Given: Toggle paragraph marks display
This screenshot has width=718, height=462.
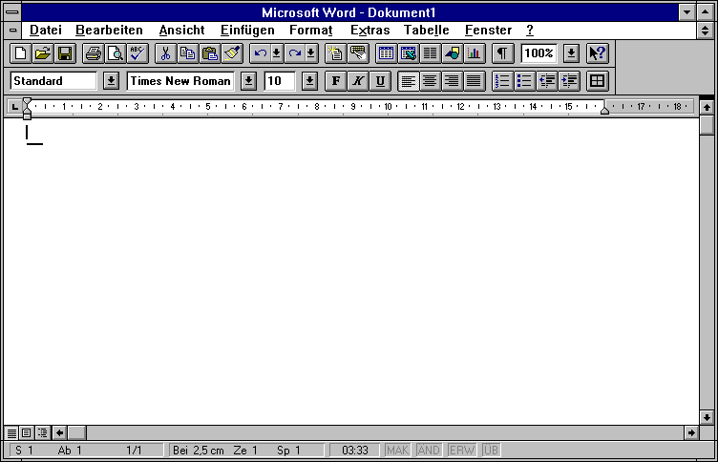Looking at the screenshot, I should pos(502,53).
